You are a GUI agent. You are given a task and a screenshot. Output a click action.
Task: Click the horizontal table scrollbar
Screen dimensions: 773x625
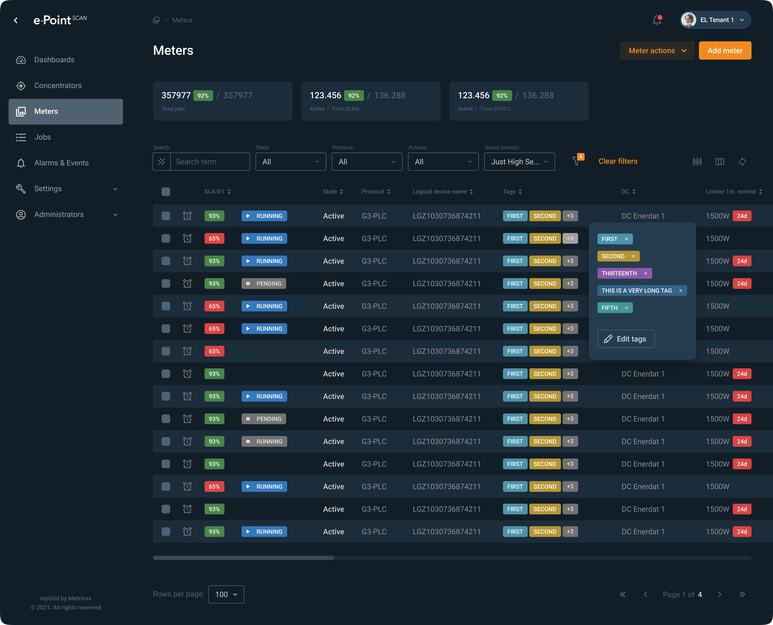point(244,558)
